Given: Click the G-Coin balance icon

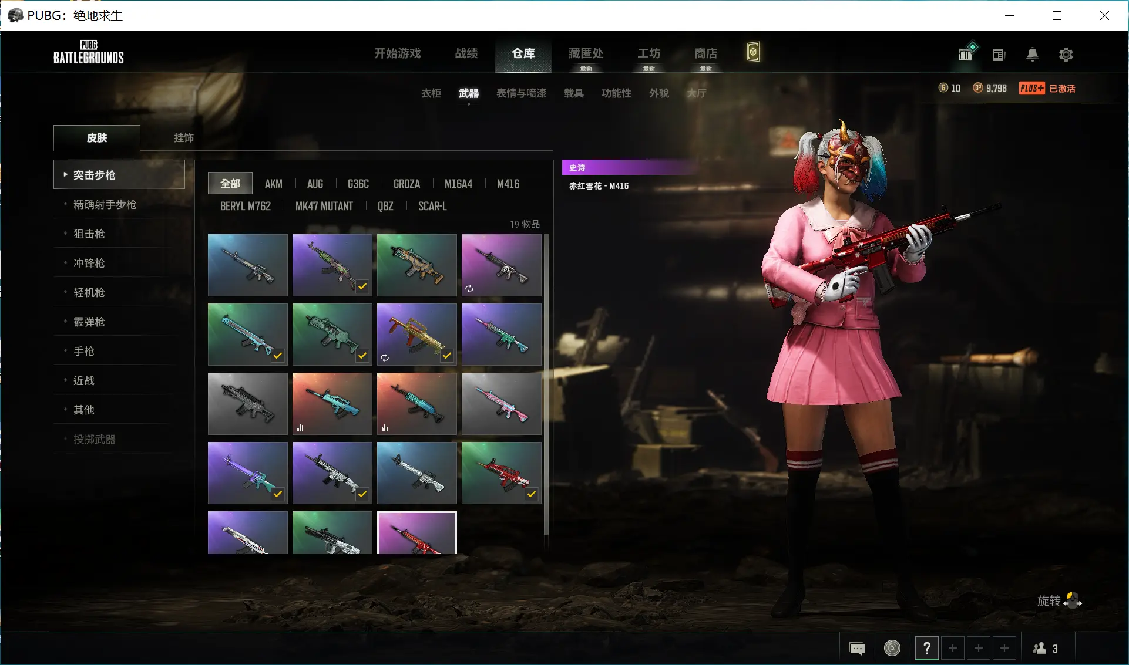Looking at the screenshot, I should (x=943, y=88).
